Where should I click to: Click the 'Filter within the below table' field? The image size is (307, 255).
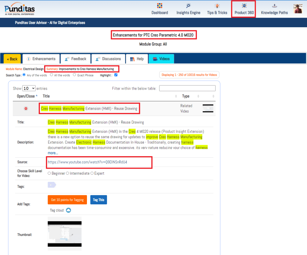pos(187,88)
